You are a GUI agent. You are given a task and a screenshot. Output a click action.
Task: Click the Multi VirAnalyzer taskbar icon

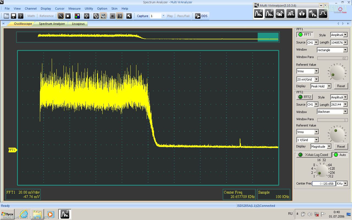[x=65, y=214]
